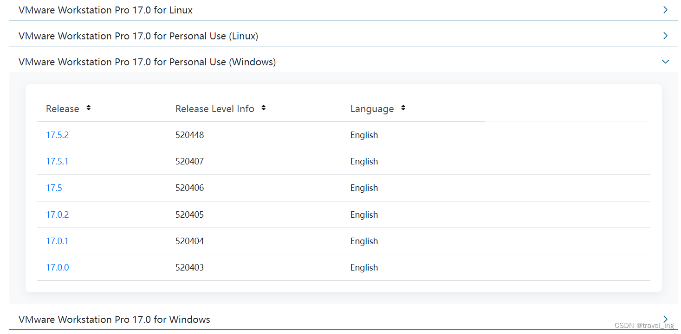
Task: Open release 17.0.1 link
Action: click(x=57, y=241)
